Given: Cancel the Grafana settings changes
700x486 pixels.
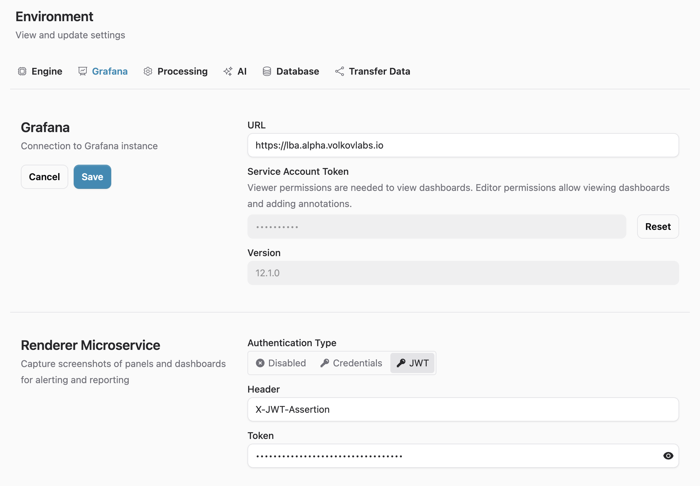Looking at the screenshot, I should tap(44, 177).
